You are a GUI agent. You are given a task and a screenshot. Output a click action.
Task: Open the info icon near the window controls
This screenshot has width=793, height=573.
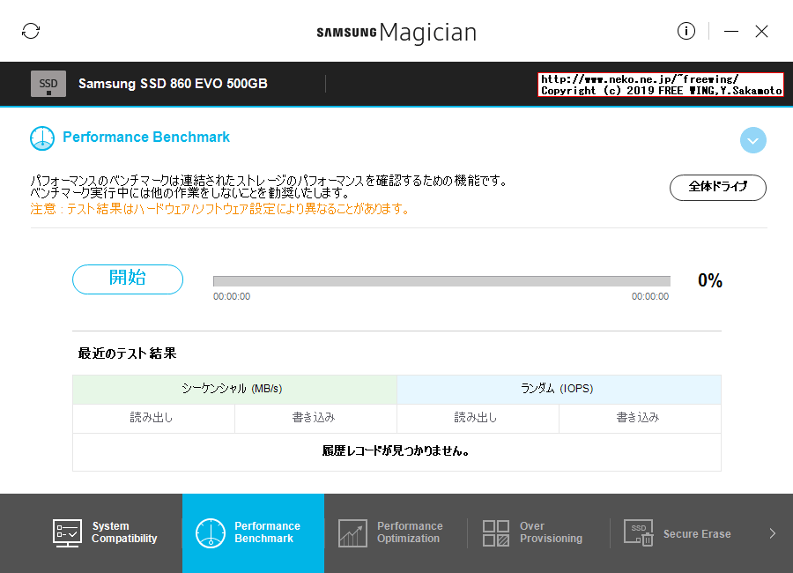(686, 31)
